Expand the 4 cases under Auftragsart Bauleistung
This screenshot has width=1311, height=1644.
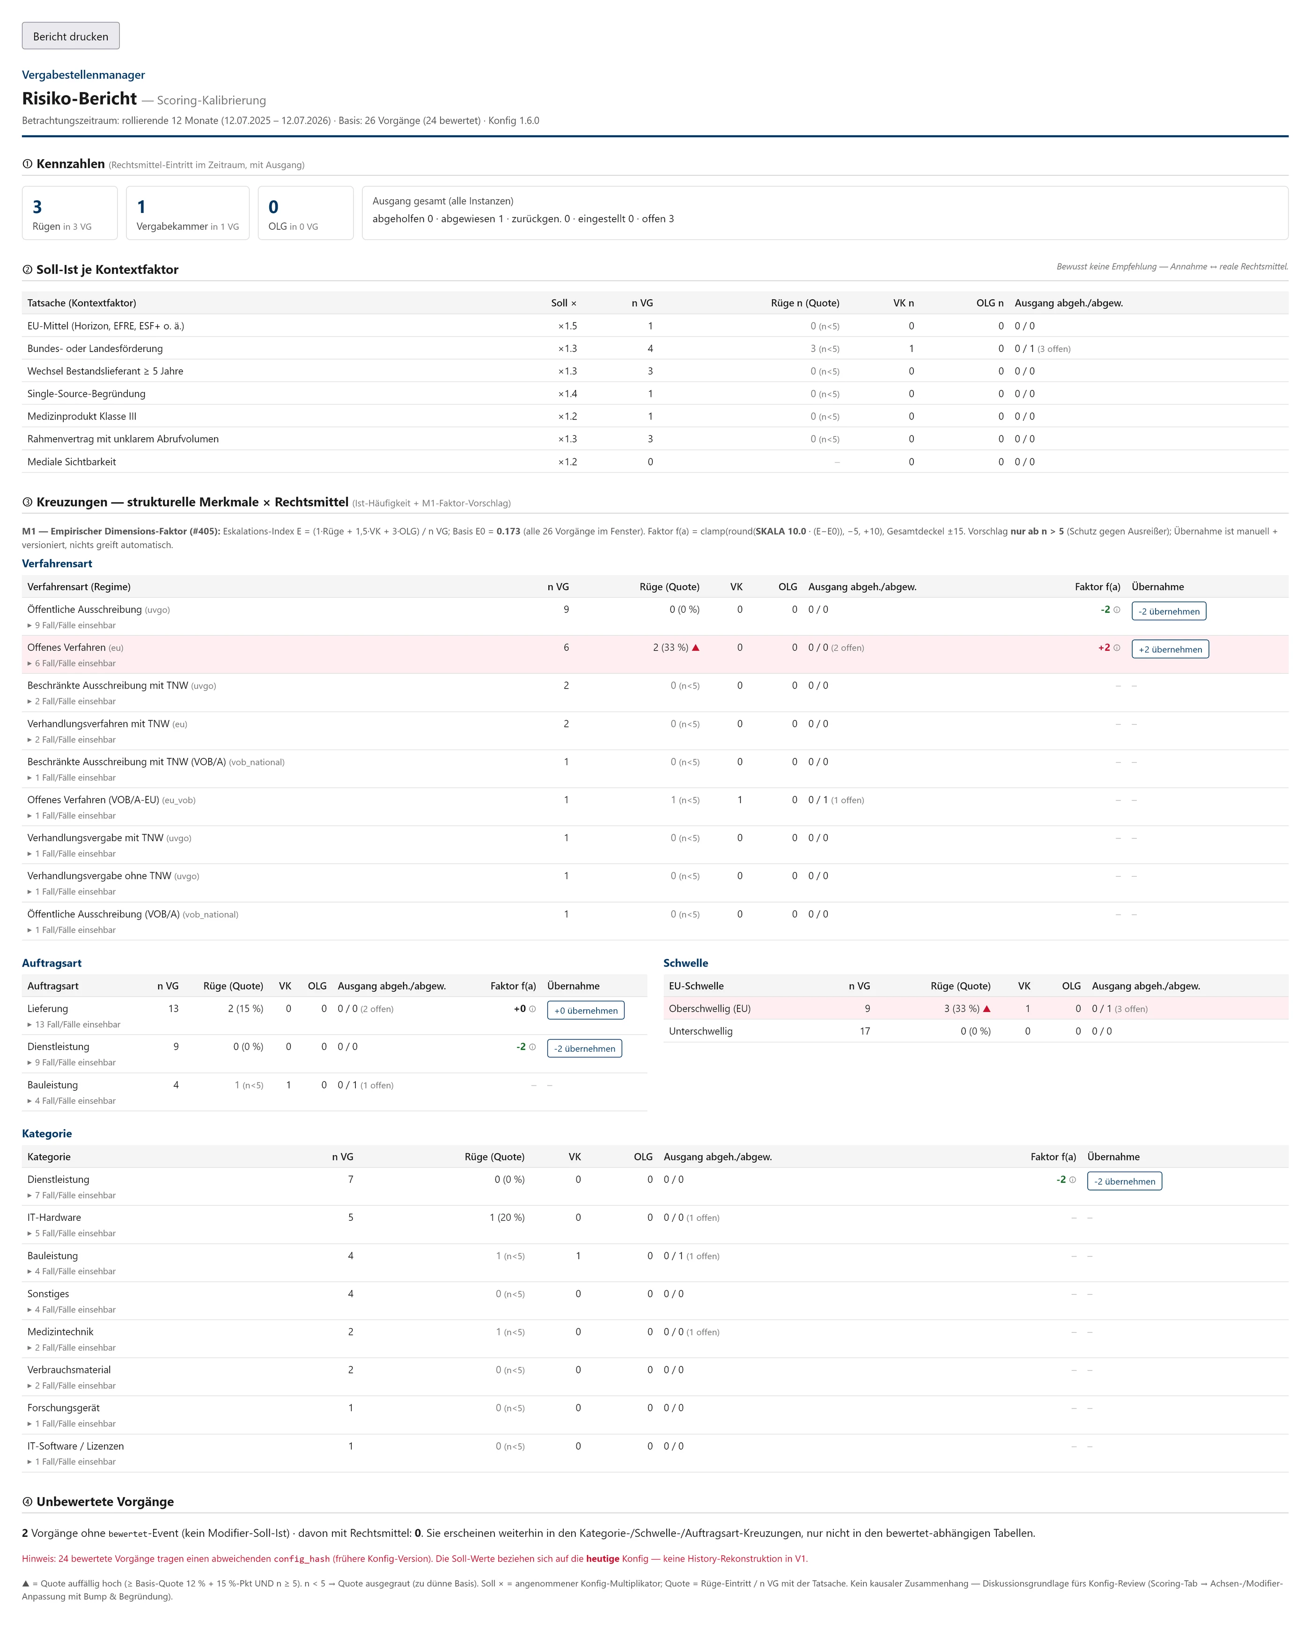click(72, 1102)
